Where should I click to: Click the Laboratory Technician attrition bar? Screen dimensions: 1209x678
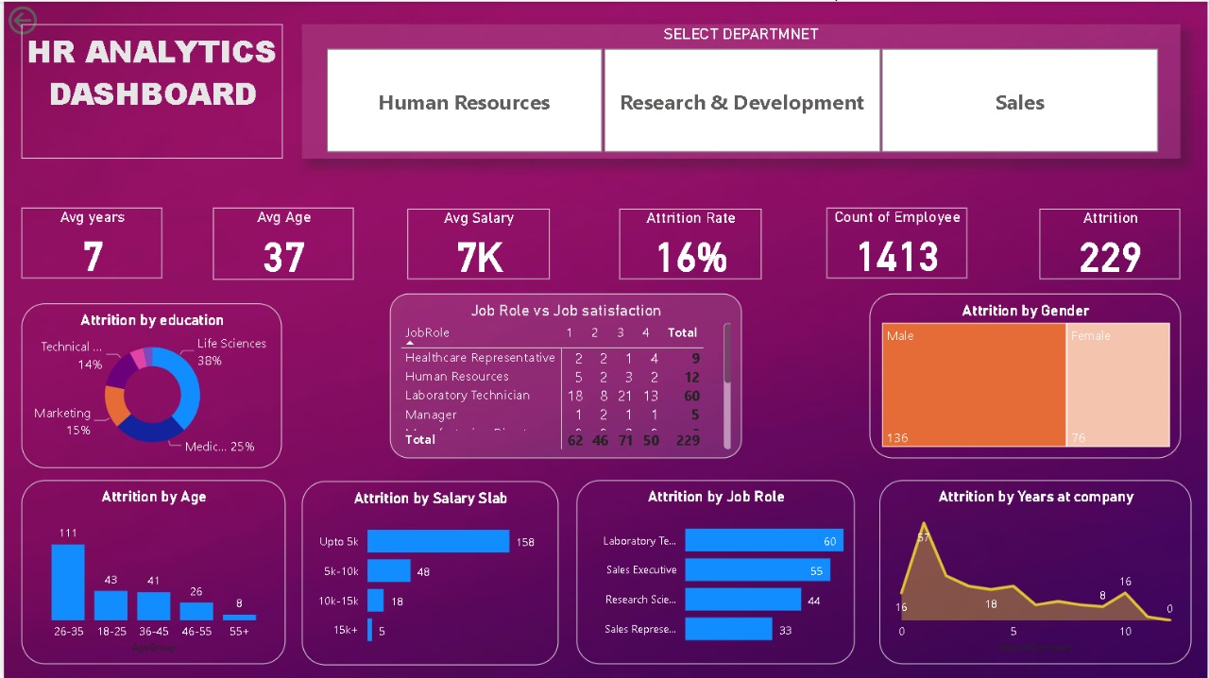[763, 540]
